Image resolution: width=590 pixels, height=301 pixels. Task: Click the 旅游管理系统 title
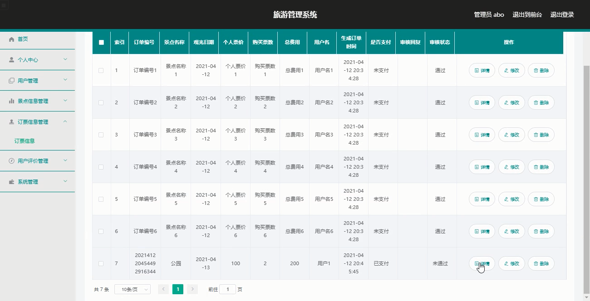[295, 15]
